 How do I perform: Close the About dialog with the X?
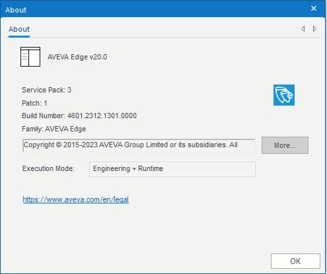click(x=314, y=9)
